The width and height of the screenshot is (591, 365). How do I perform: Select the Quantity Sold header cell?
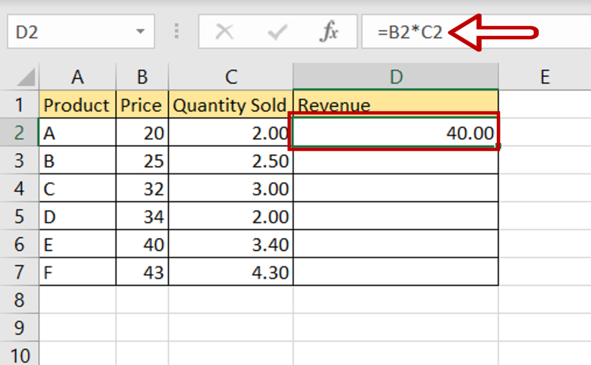[x=231, y=105]
